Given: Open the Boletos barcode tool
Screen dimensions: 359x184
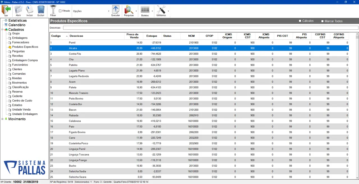Looking at the screenshot, I should pyautogui.click(x=145, y=10).
